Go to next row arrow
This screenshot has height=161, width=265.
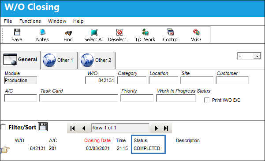click(157, 128)
